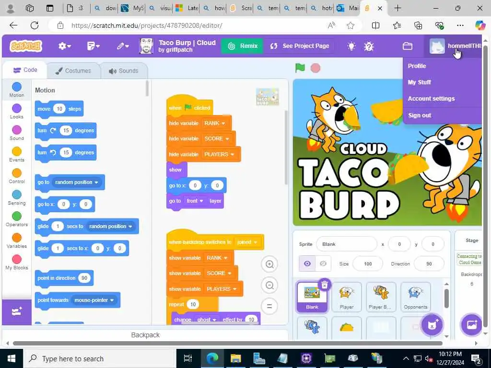The height and width of the screenshot is (368, 491).
Task: Click the Scratch logo
Action: 26,46
